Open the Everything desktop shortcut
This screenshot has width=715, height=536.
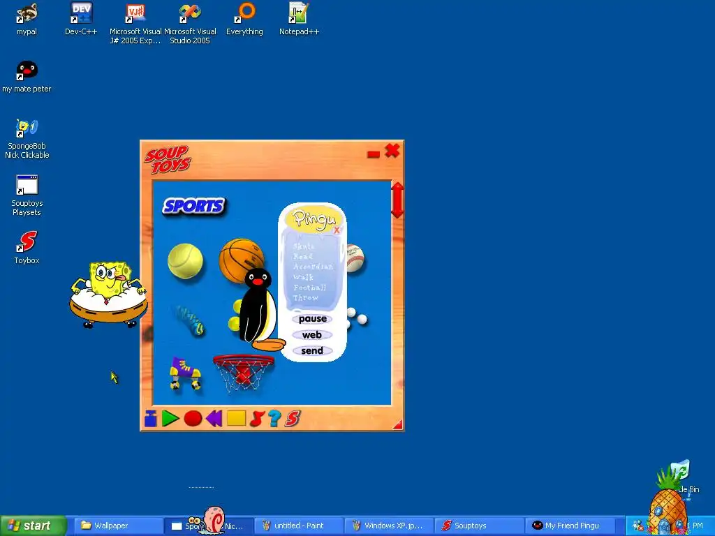click(245, 19)
